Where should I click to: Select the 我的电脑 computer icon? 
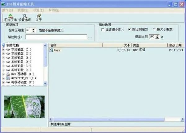tap(3, 45)
